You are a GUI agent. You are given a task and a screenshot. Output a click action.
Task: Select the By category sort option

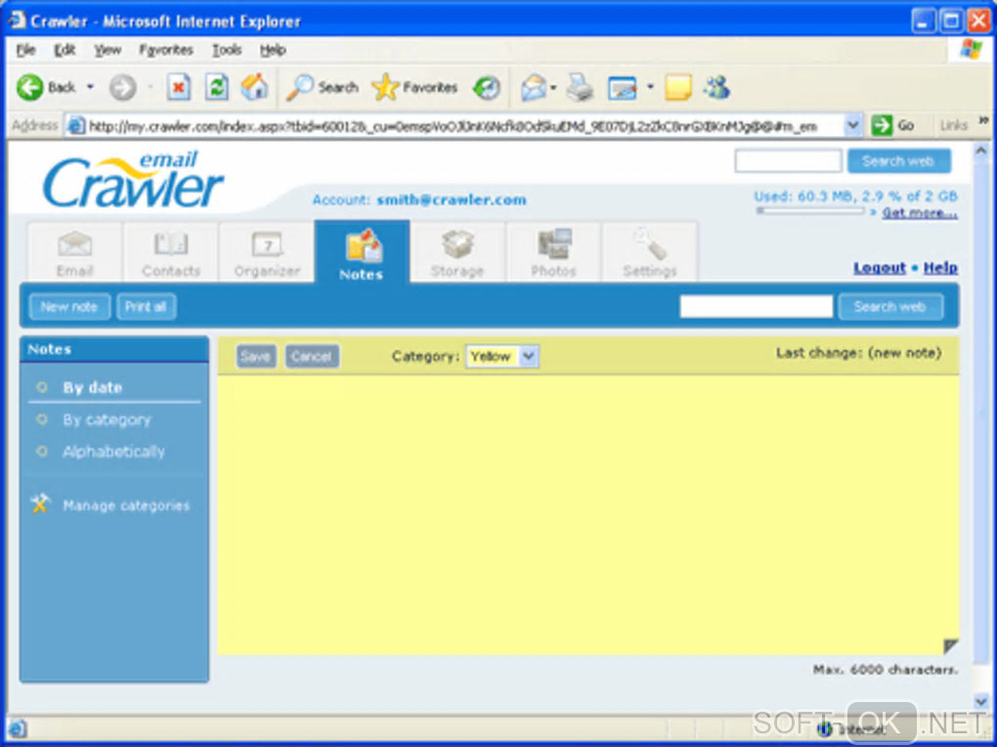tap(107, 420)
